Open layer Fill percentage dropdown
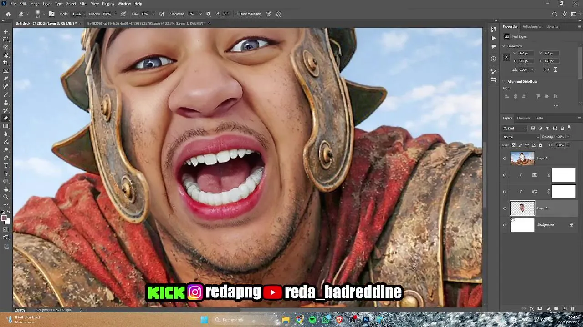This screenshot has height=327, width=583. [x=568, y=145]
